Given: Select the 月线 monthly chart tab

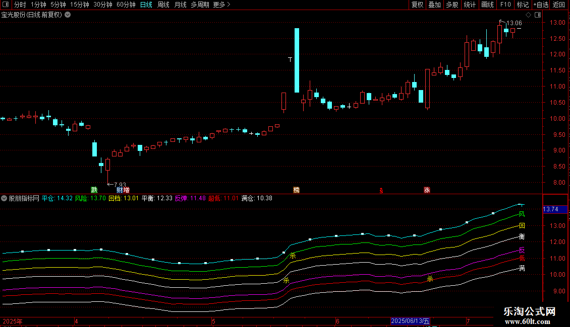Looking at the screenshot, I should [x=180, y=5].
